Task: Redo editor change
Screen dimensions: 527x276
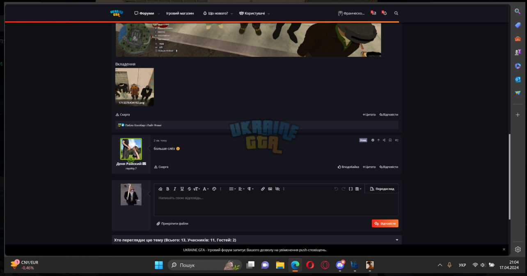Action: pyautogui.click(x=344, y=189)
